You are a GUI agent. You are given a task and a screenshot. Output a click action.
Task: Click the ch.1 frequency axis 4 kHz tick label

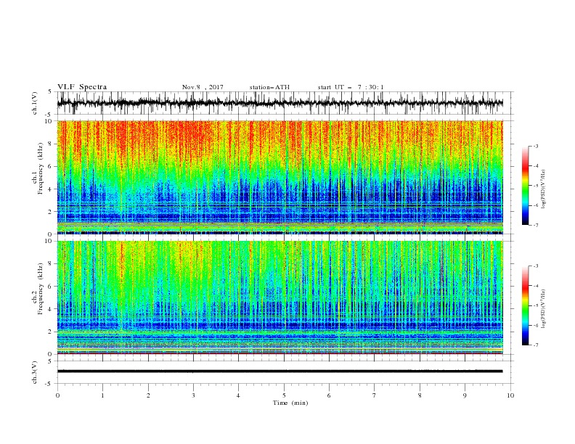point(50,189)
